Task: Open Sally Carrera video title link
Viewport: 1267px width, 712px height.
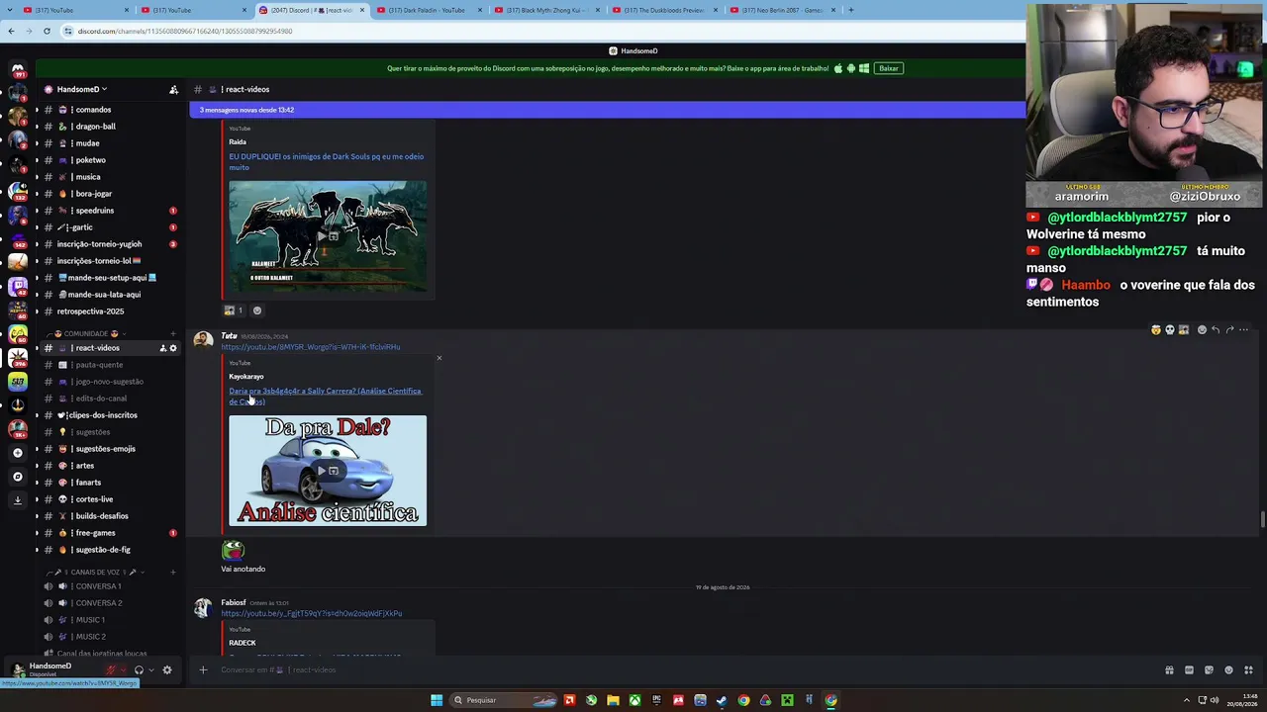Action: (325, 397)
